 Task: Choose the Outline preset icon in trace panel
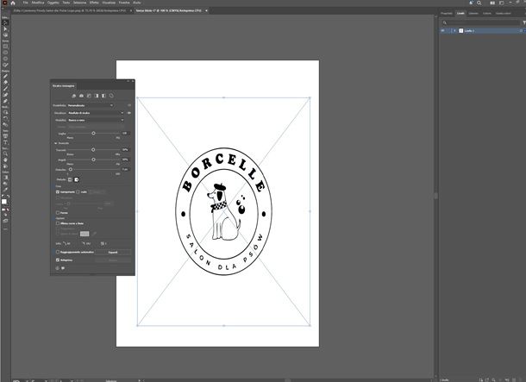(x=111, y=96)
